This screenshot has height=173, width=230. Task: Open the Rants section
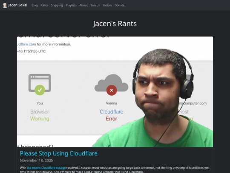tap(44, 5)
